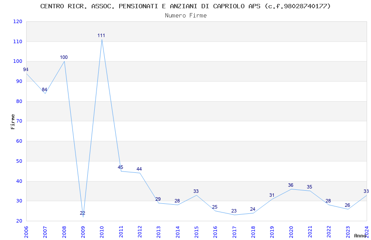This screenshot has width=371, height=240.
Task: Select the data point labeled 25
Action: click(215, 207)
